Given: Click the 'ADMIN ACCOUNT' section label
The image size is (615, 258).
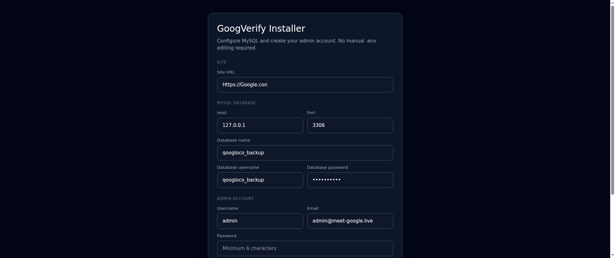Looking at the screenshot, I should pyautogui.click(x=235, y=199).
